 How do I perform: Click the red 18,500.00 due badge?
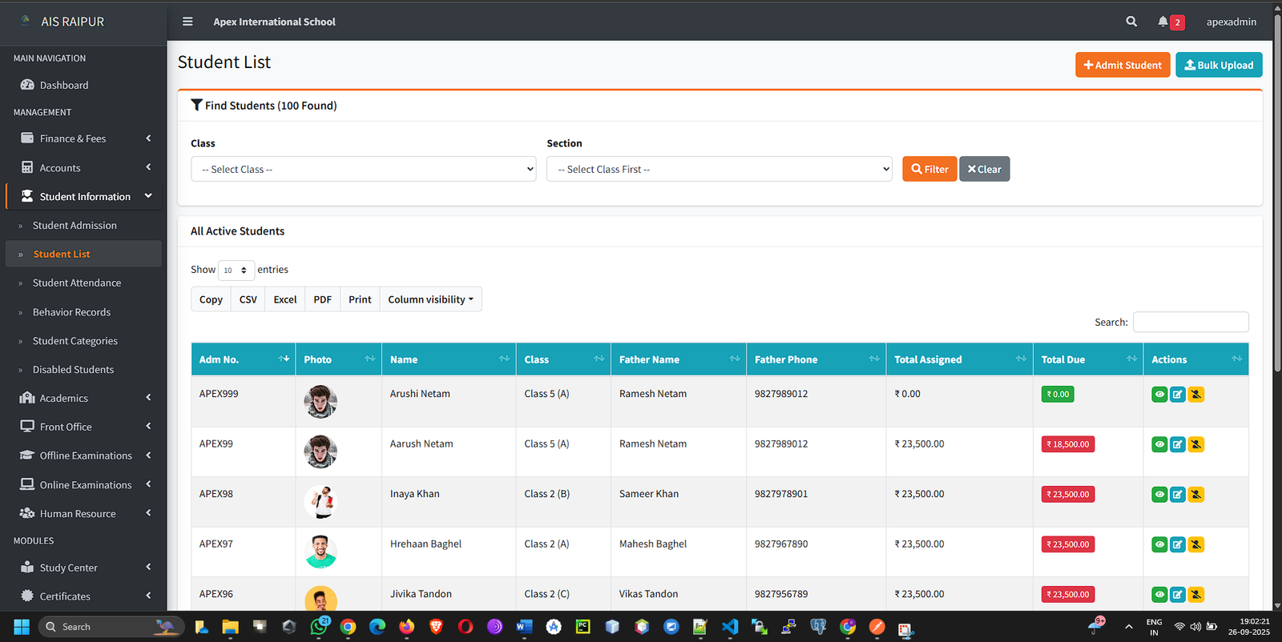tap(1068, 444)
